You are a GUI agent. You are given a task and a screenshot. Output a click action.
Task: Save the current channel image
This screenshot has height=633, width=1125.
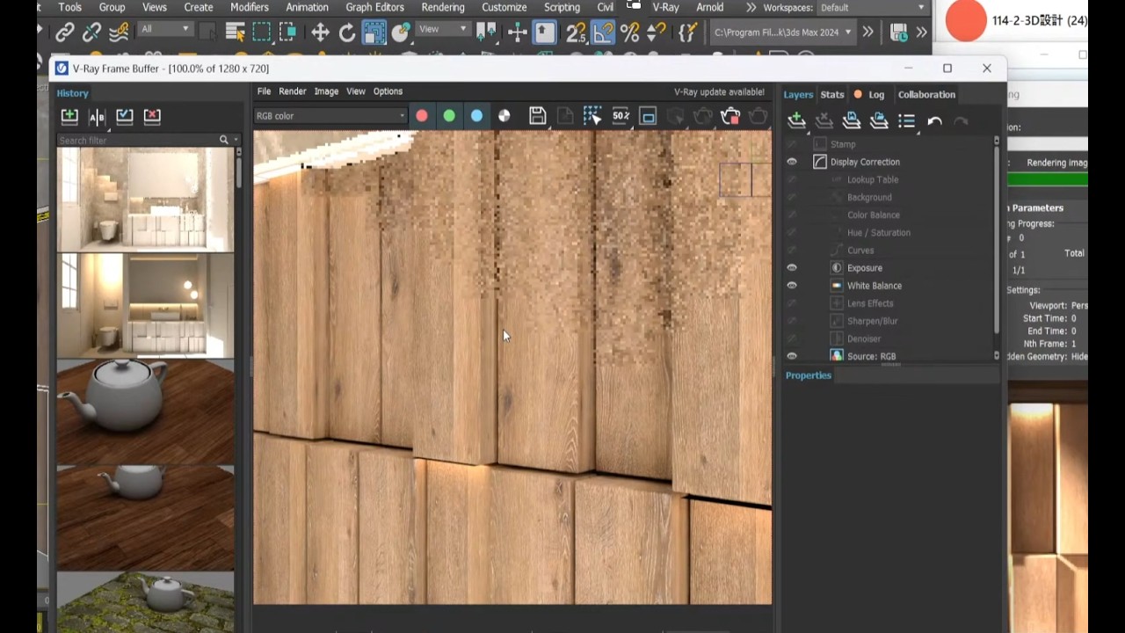pos(538,116)
